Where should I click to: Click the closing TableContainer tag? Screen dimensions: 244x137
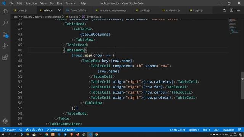click(x=64, y=124)
